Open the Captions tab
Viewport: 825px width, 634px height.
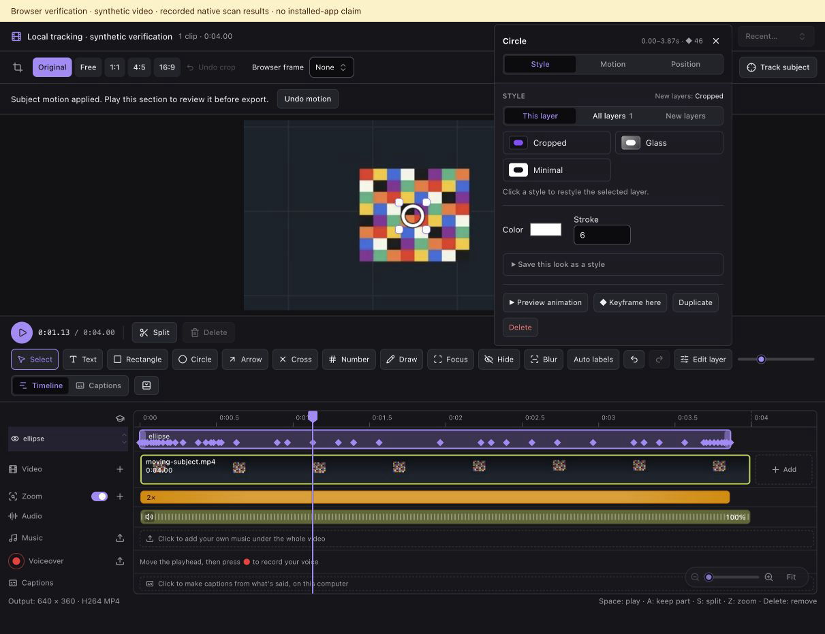(99, 385)
